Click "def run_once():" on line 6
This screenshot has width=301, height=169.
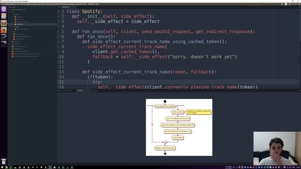tap(96, 37)
